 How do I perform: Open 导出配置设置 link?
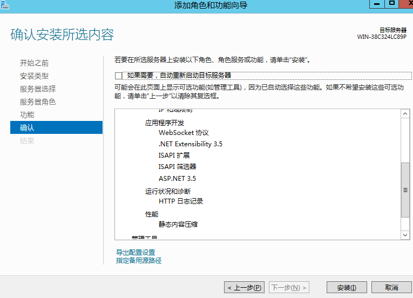[x=136, y=252]
